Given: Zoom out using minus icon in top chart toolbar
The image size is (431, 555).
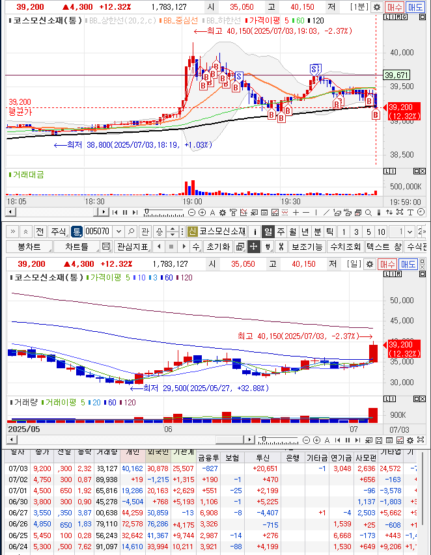Looking at the screenshot, I should pos(191,212).
